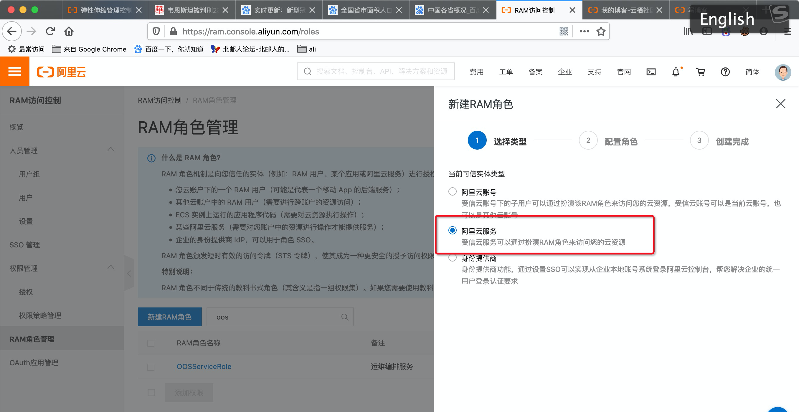Screen dimensions: 799x412
Task: Open QR code icon in address bar
Action: tap(564, 31)
